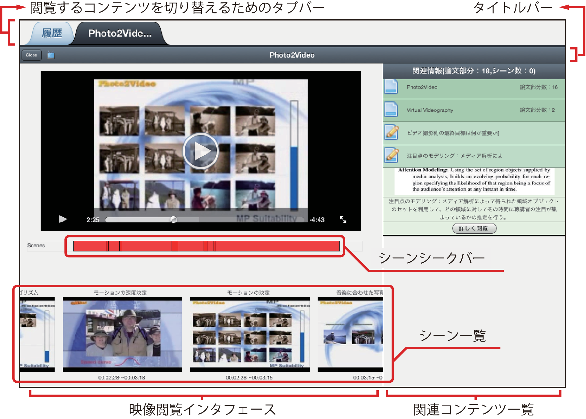Switch to the 履歴 tab
586x419 pixels.
[x=52, y=33]
